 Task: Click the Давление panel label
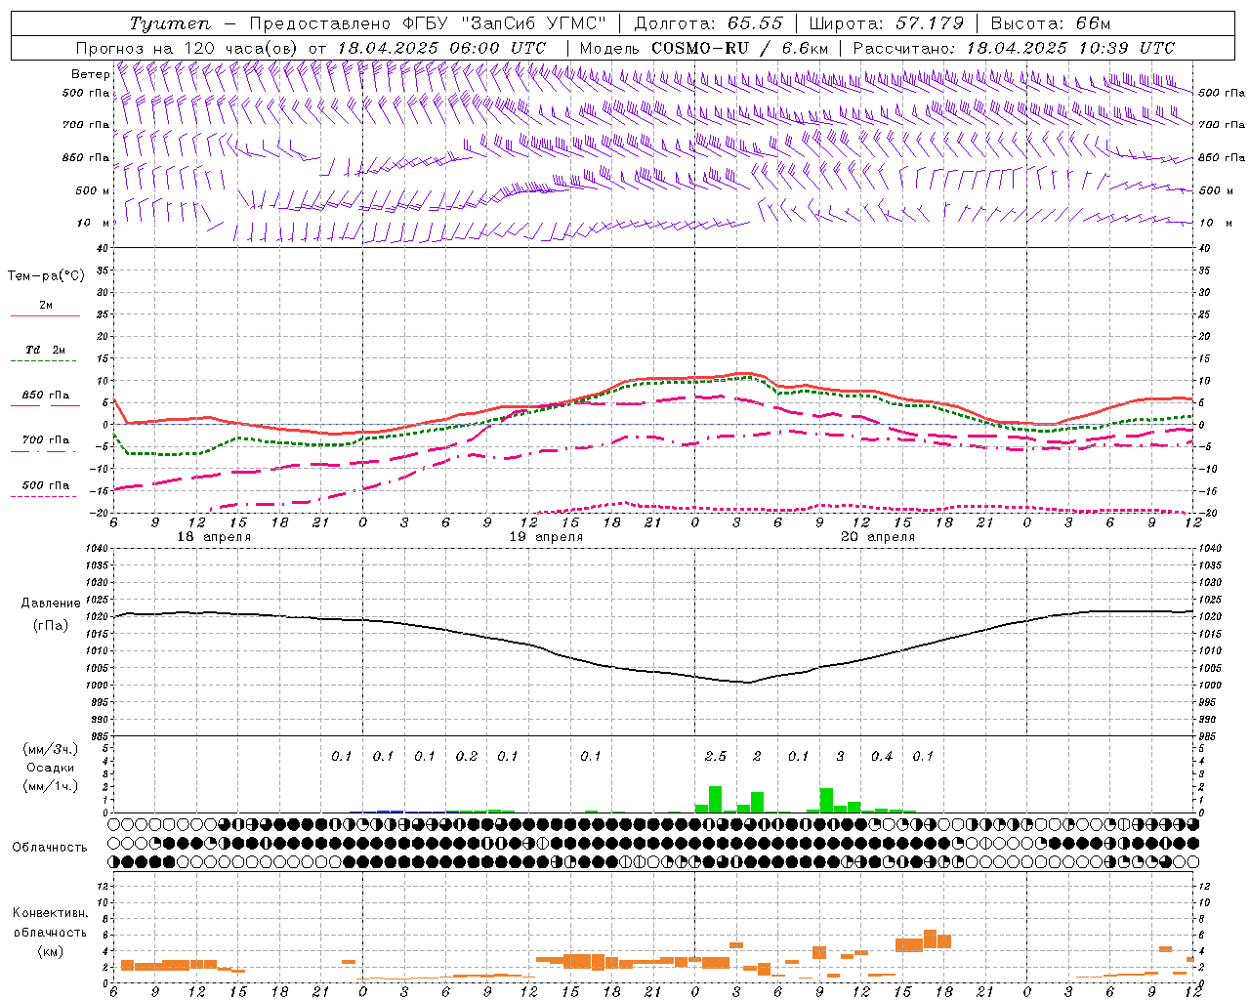[51, 604]
